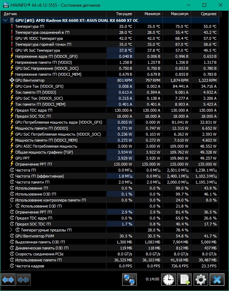Click the 801 RPM current fan value
Image resolution: width=229 pixels, height=291 pixels.
125,80
